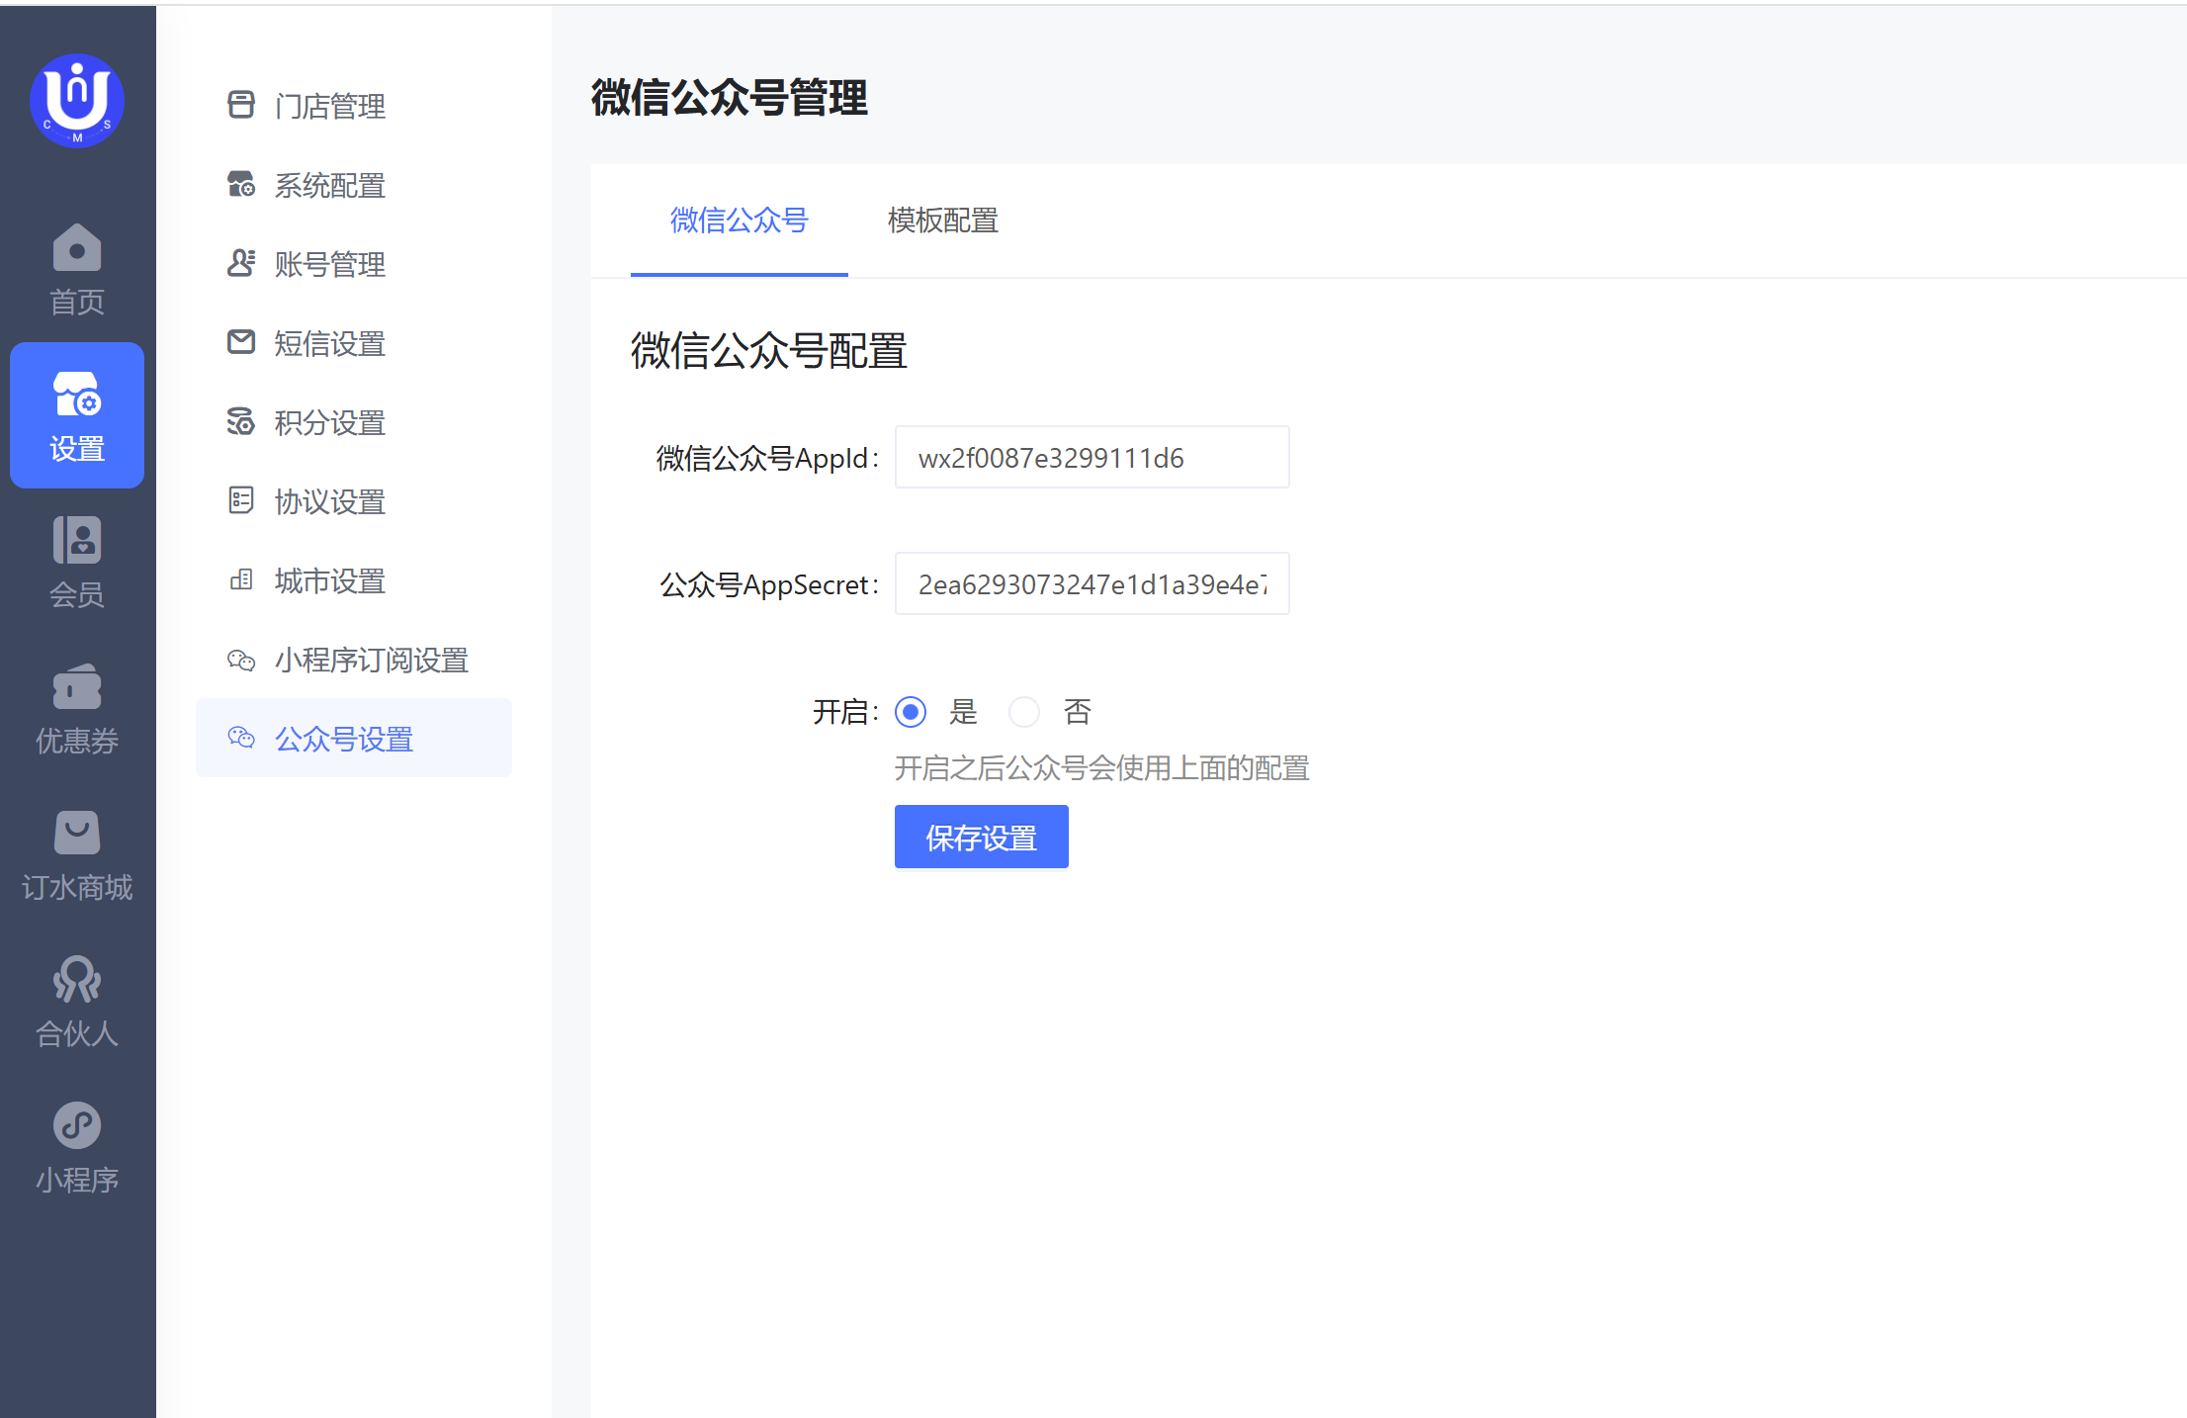Select the 设置 settings icon in sidebar

(77, 395)
